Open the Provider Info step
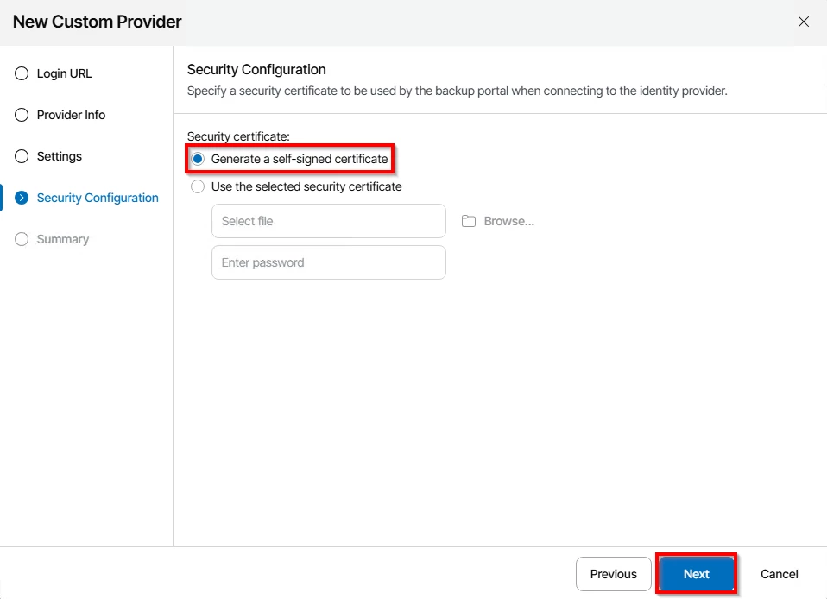 tap(71, 115)
